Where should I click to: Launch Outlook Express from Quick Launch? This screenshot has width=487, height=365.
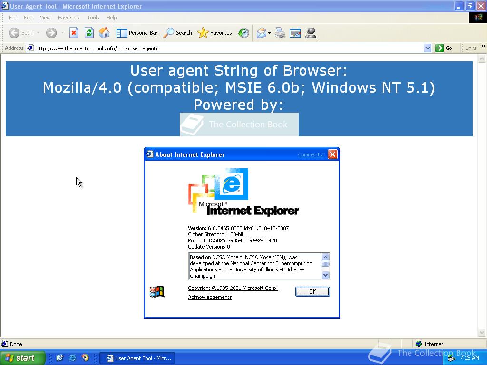pyautogui.click(x=59, y=358)
